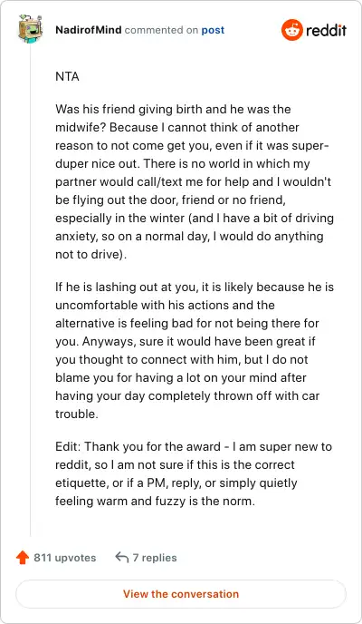Click the 'NTA' verdict text
Image resolution: width=362 pixels, height=624 pixels.
(x=67, y=76)
